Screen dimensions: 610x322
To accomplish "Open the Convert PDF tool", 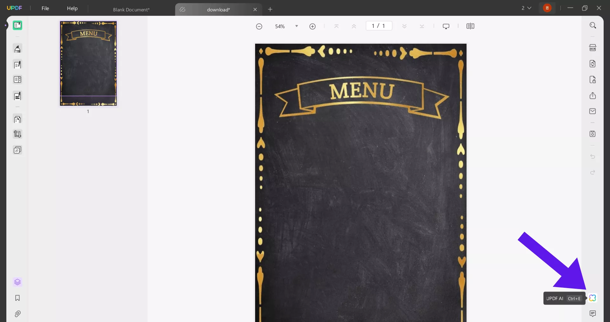I will [593, 64].
